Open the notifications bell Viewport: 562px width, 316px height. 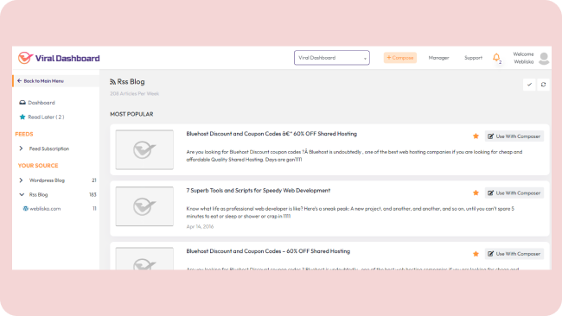[496, 58]
